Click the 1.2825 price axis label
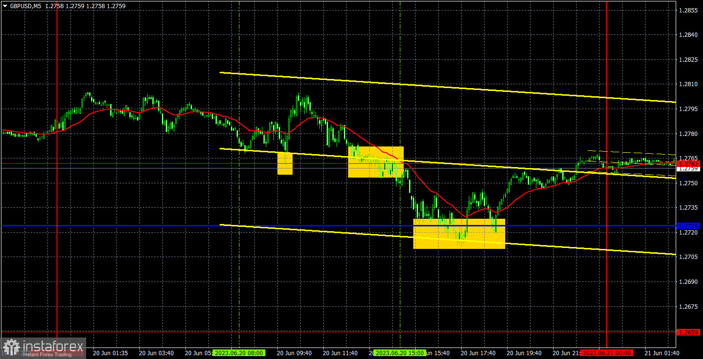 [689, 59]
